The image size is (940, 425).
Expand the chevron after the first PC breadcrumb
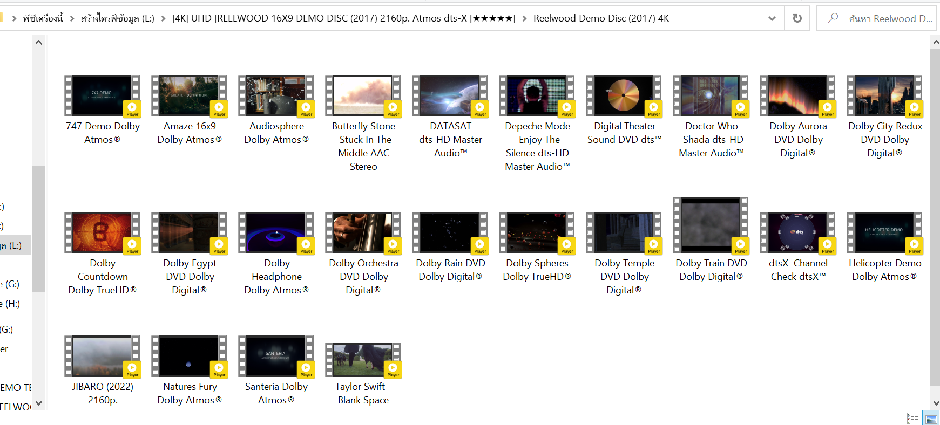point(72,18)
